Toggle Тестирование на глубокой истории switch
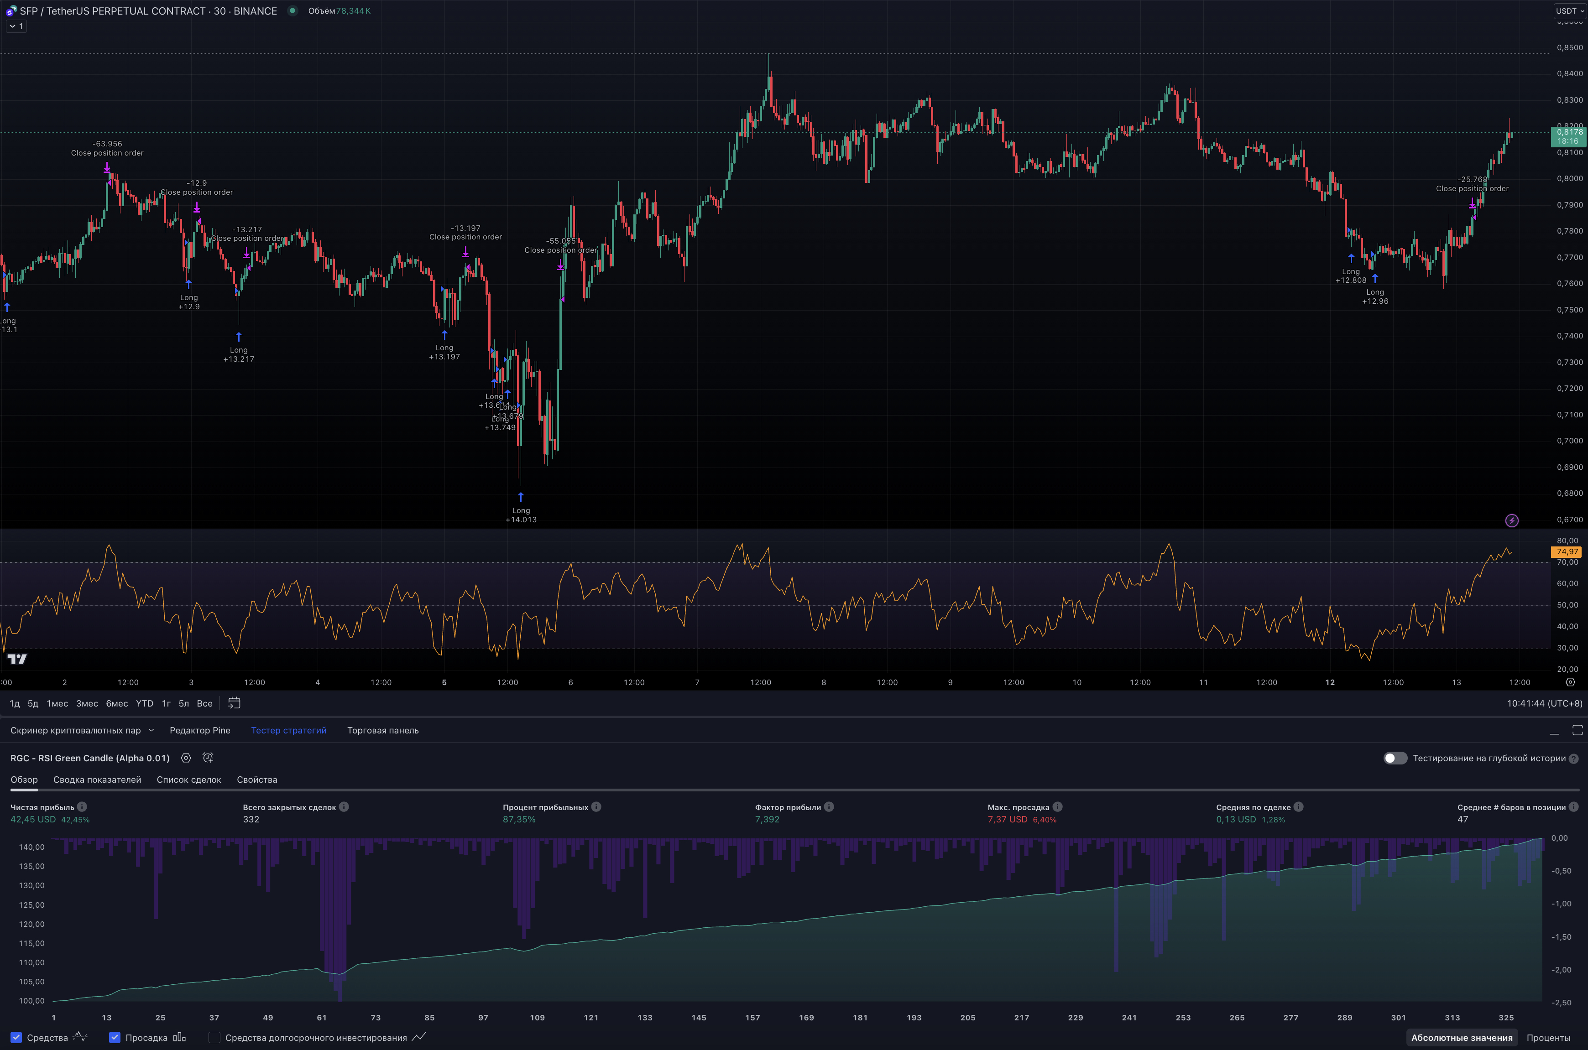Screen dimensions: 1588x1050 [1395, 758]
